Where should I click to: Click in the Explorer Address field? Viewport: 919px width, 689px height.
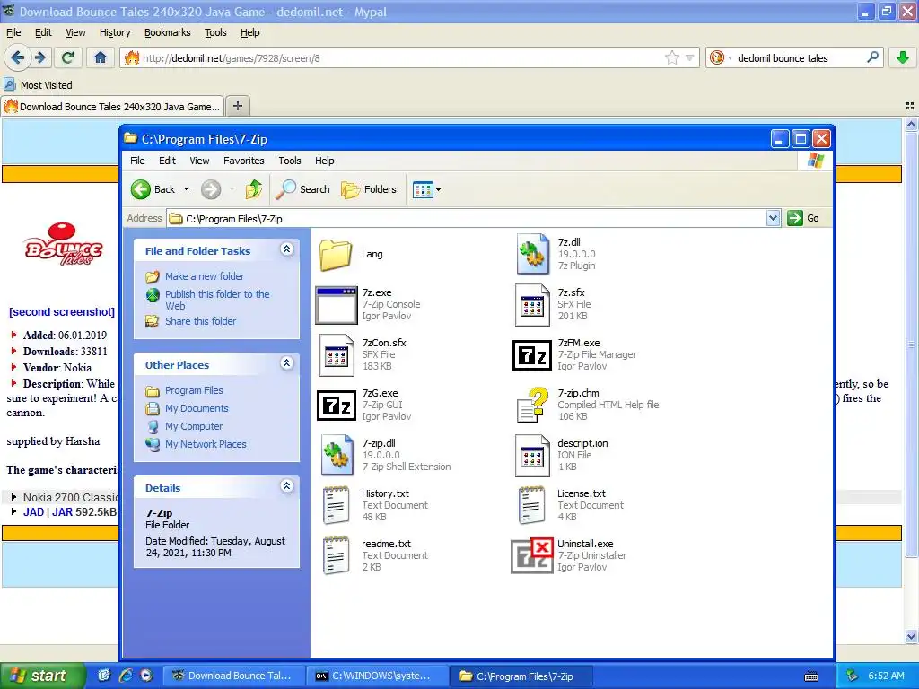[x=467, y=219]
